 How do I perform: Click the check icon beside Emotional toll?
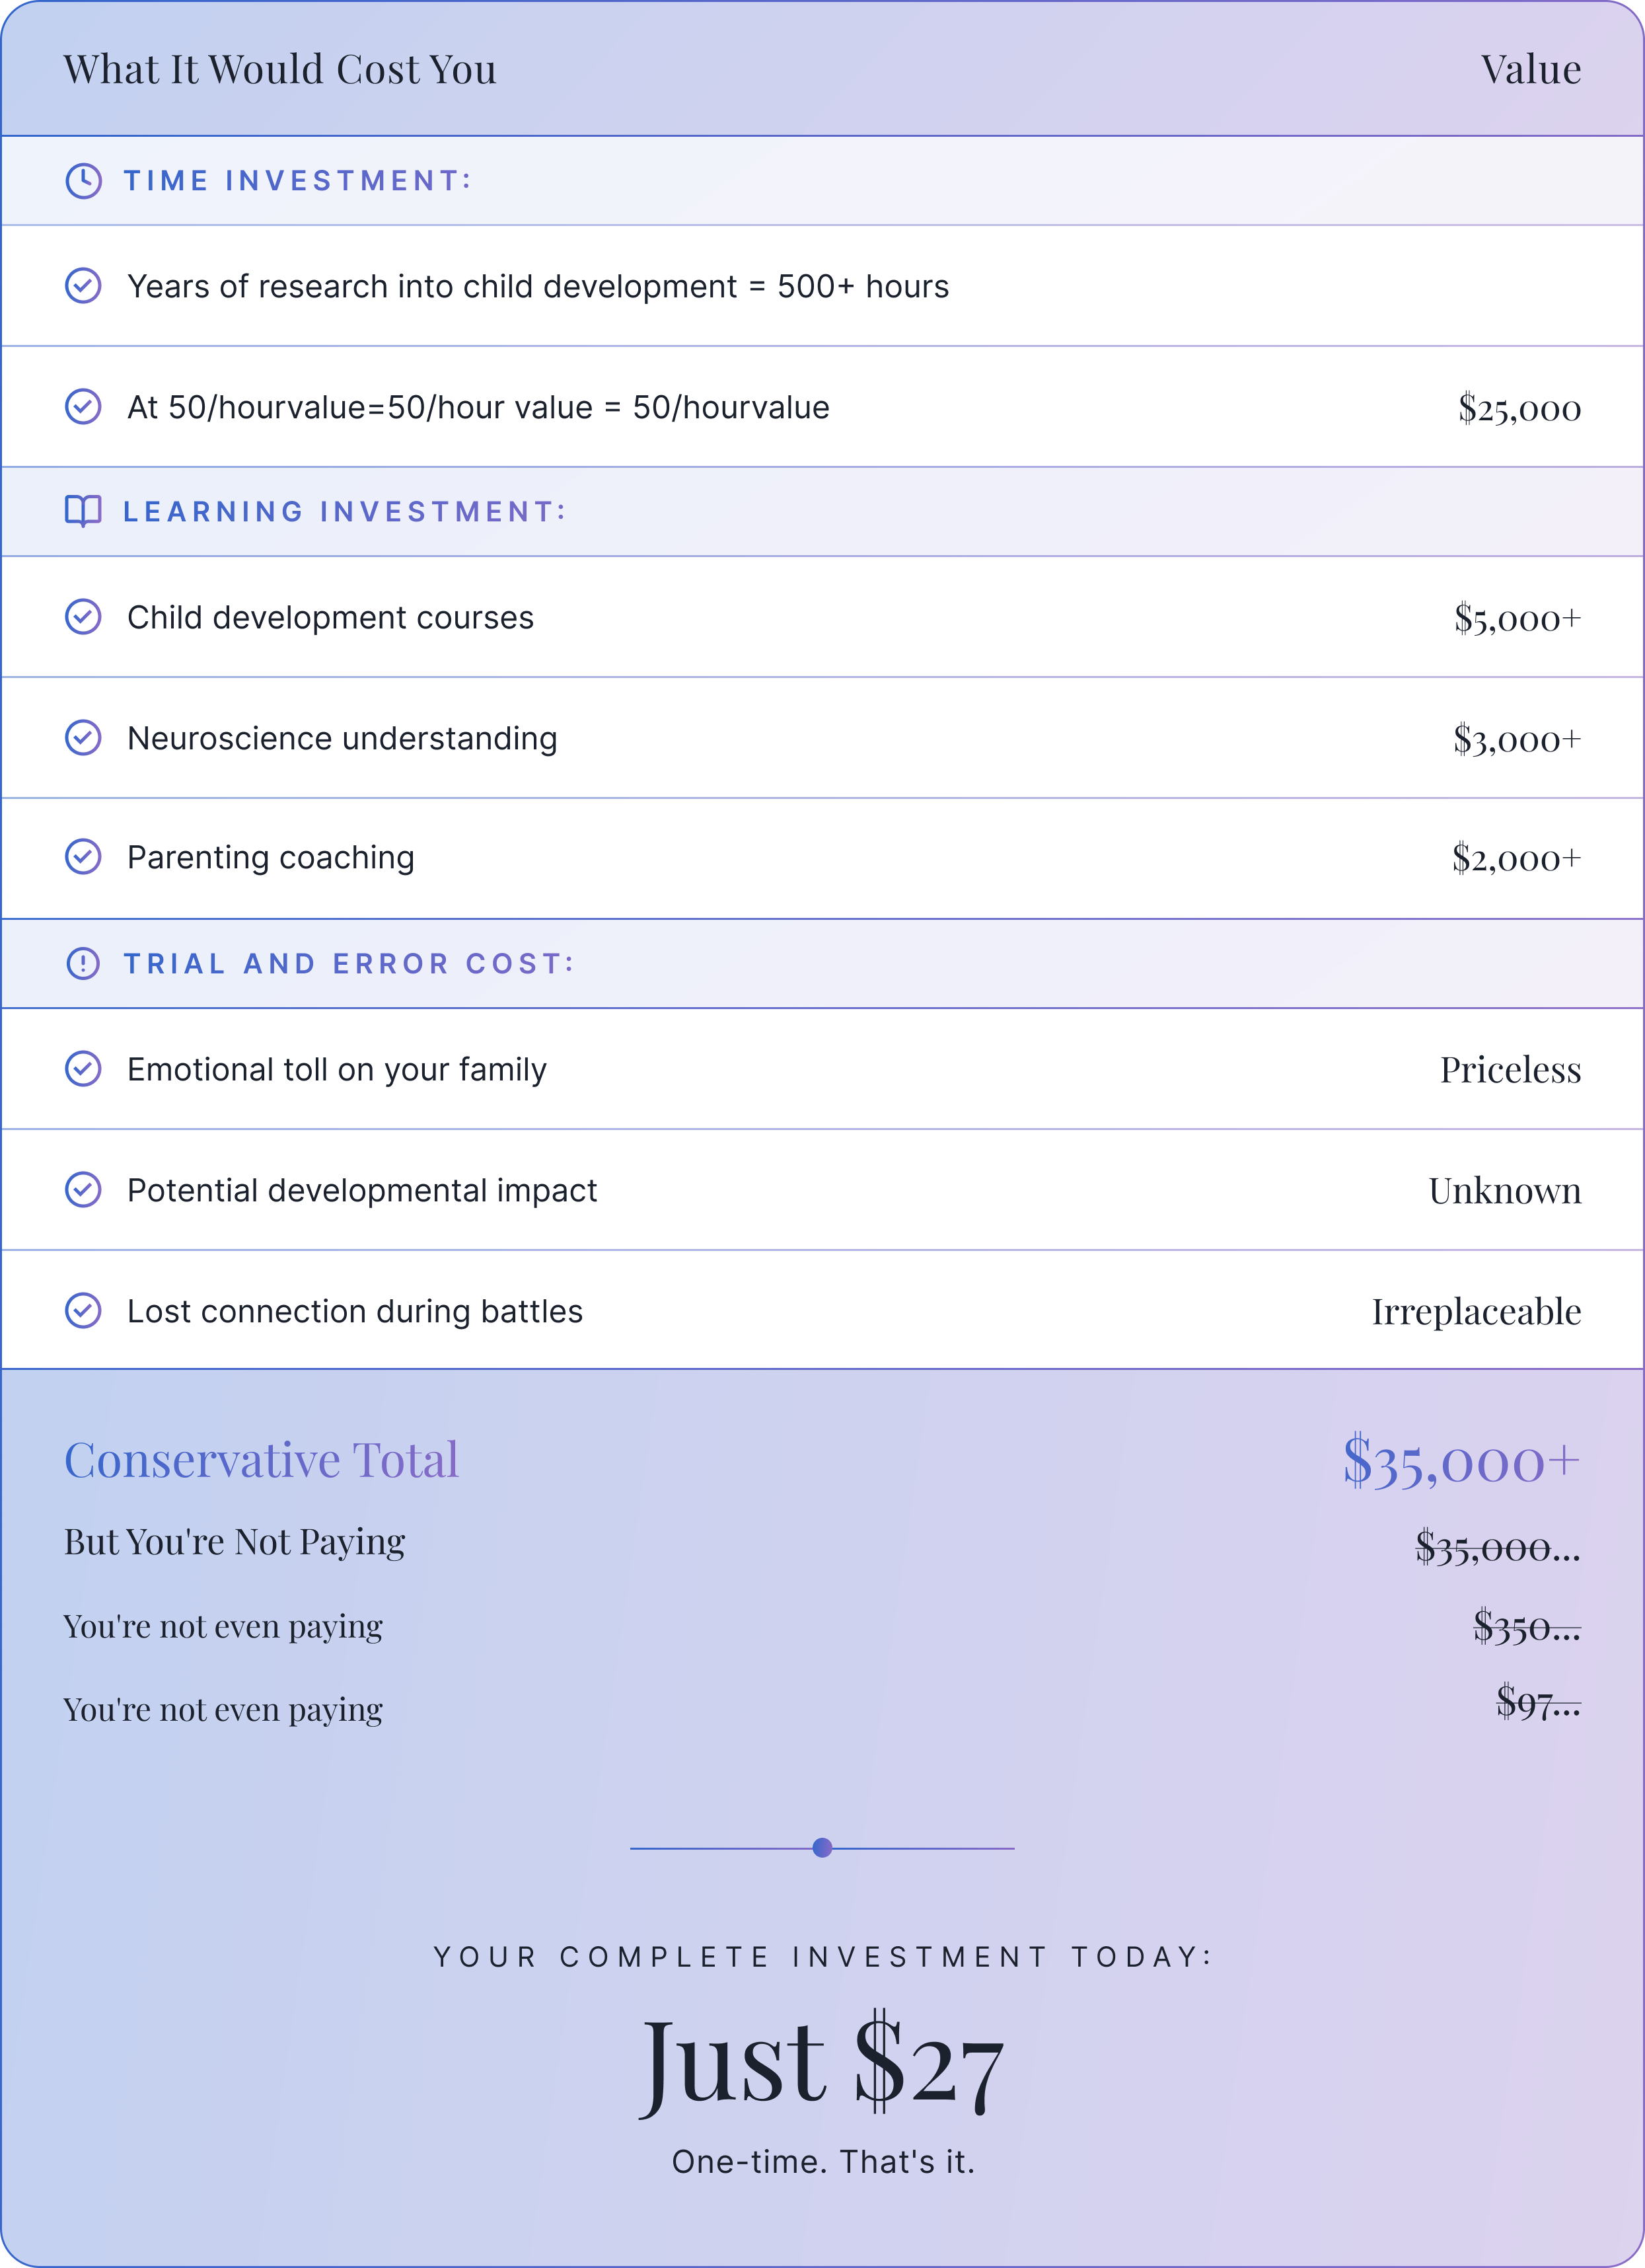point(83,1068)
